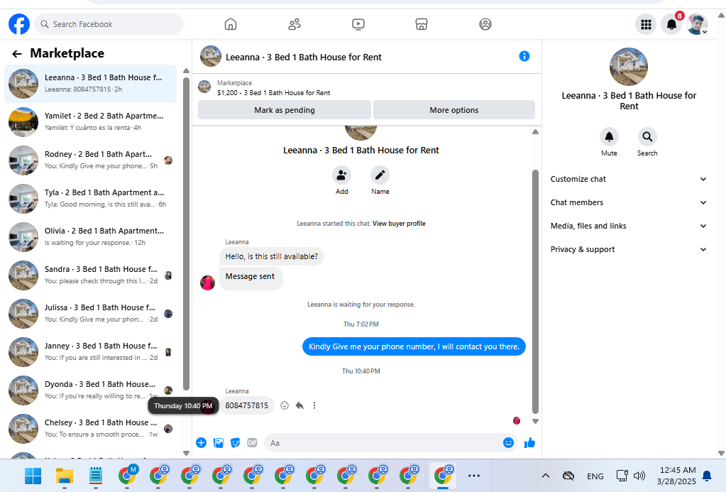Open Olivia 2 Bed 1 Bath conversation
726x492 pixels.
90,236
